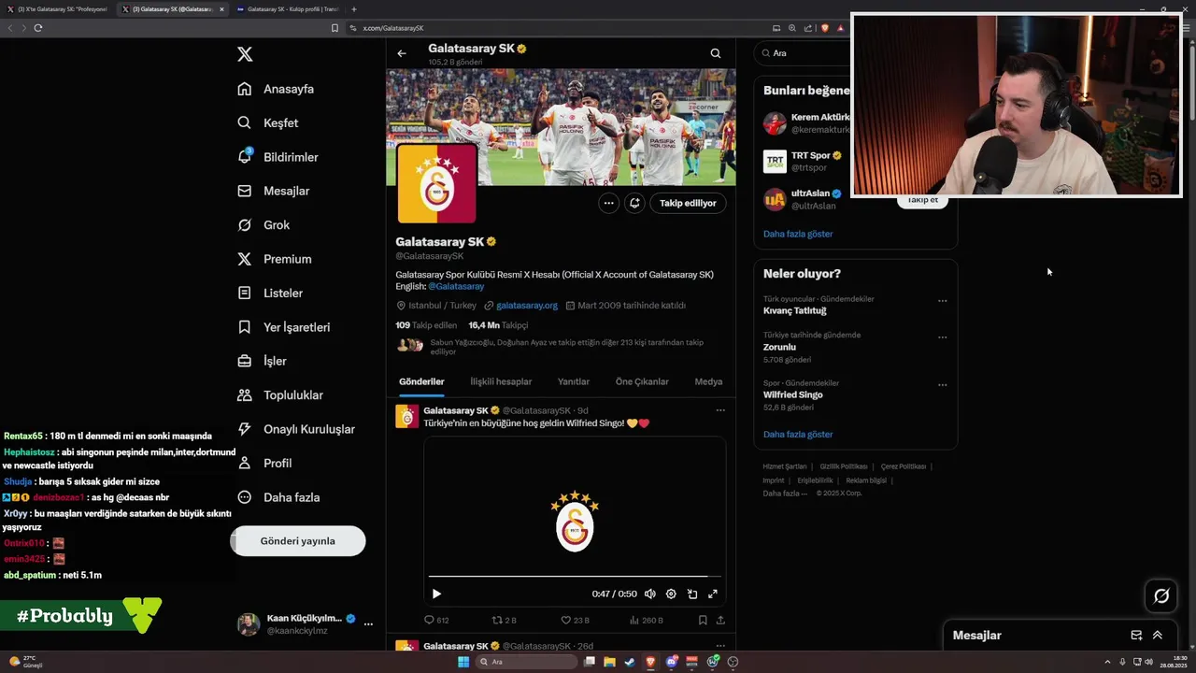Open the profile banner photo
1196x673 pixels.
(561, 127)
